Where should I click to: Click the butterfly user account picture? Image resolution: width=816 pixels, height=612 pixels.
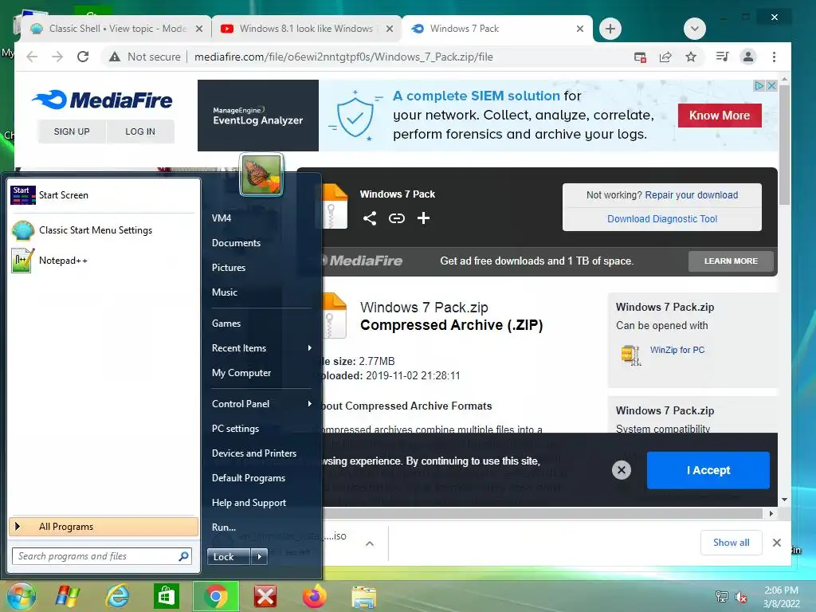[261, 175]
